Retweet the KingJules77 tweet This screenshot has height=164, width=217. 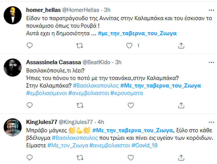[80, 157]
